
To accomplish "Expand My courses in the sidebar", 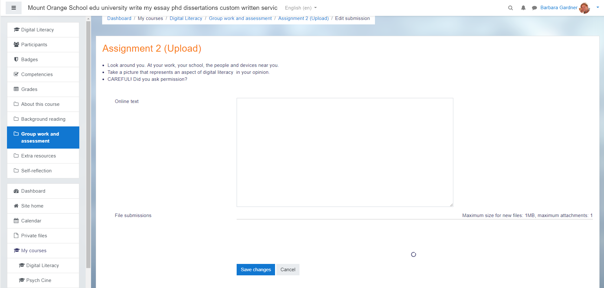I will (34, 251).
